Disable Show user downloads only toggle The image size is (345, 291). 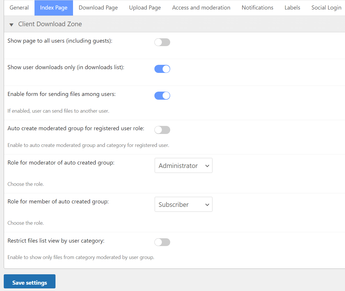pos(162,69)
